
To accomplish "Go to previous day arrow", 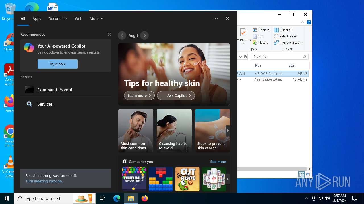I will pyautogui.click(x=122, y=35).
